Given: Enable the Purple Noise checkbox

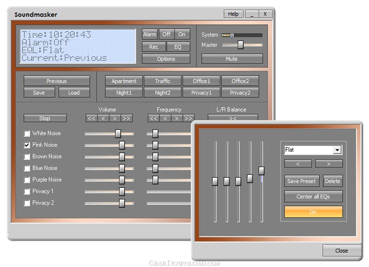Looking at the screenshot, I should [27, 180].
